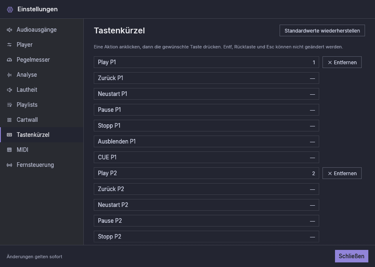This screenshot has height=267, width=375.
Task: Select the Stopp P2 shortcut row
Action: point(206,237)
